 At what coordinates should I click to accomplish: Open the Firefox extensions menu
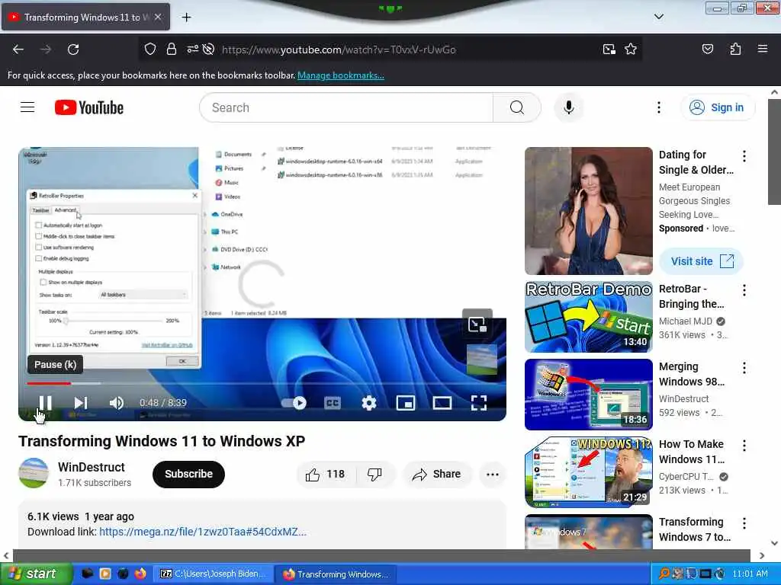pos(735,50)
